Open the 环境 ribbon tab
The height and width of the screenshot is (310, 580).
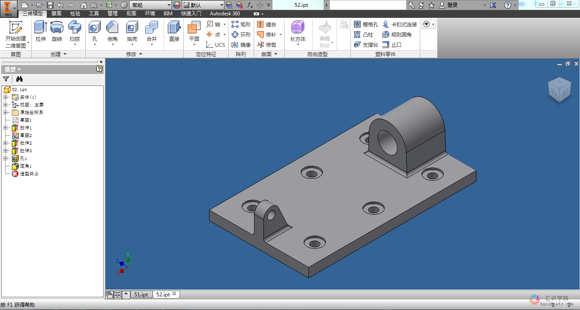coord(150,14)
